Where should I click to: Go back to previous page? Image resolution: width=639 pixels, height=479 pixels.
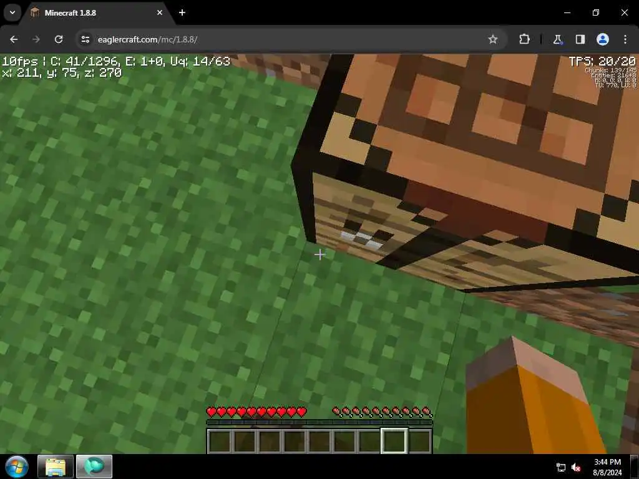tap(14, 39)
